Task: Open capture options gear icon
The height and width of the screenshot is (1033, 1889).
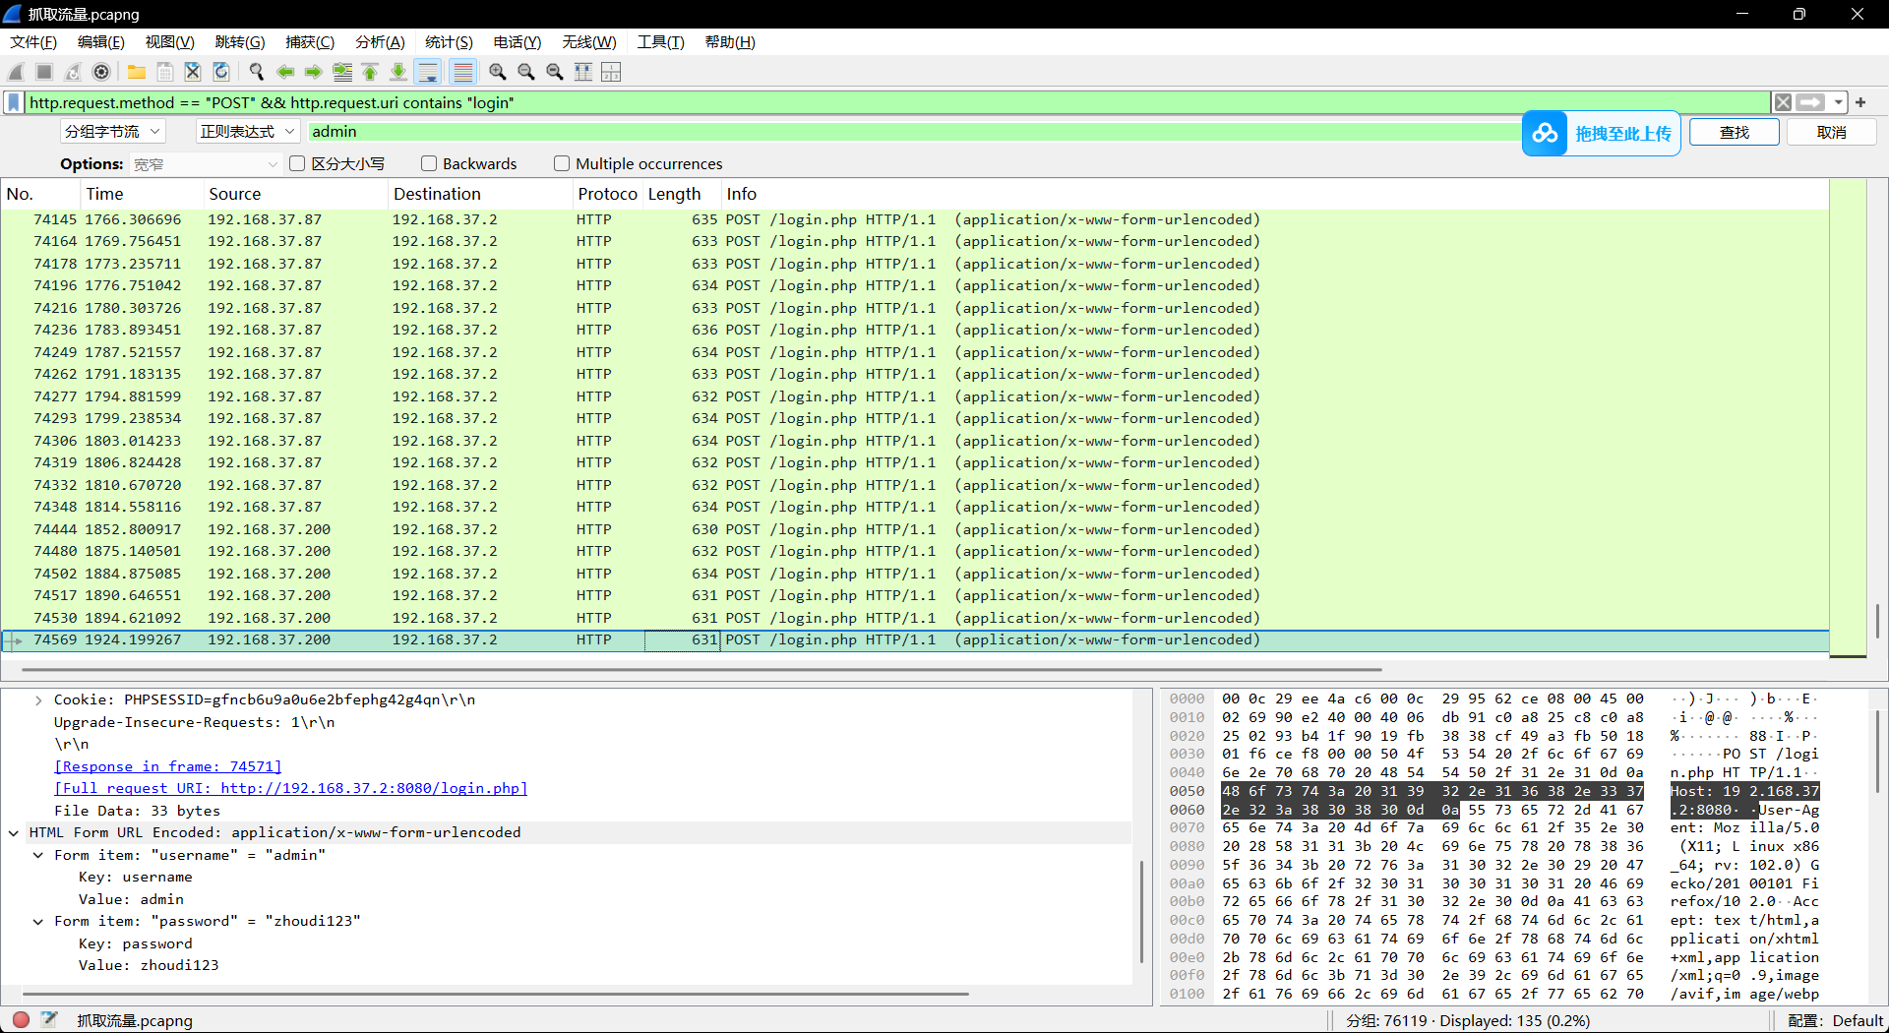Action: [x=101, y=72]
